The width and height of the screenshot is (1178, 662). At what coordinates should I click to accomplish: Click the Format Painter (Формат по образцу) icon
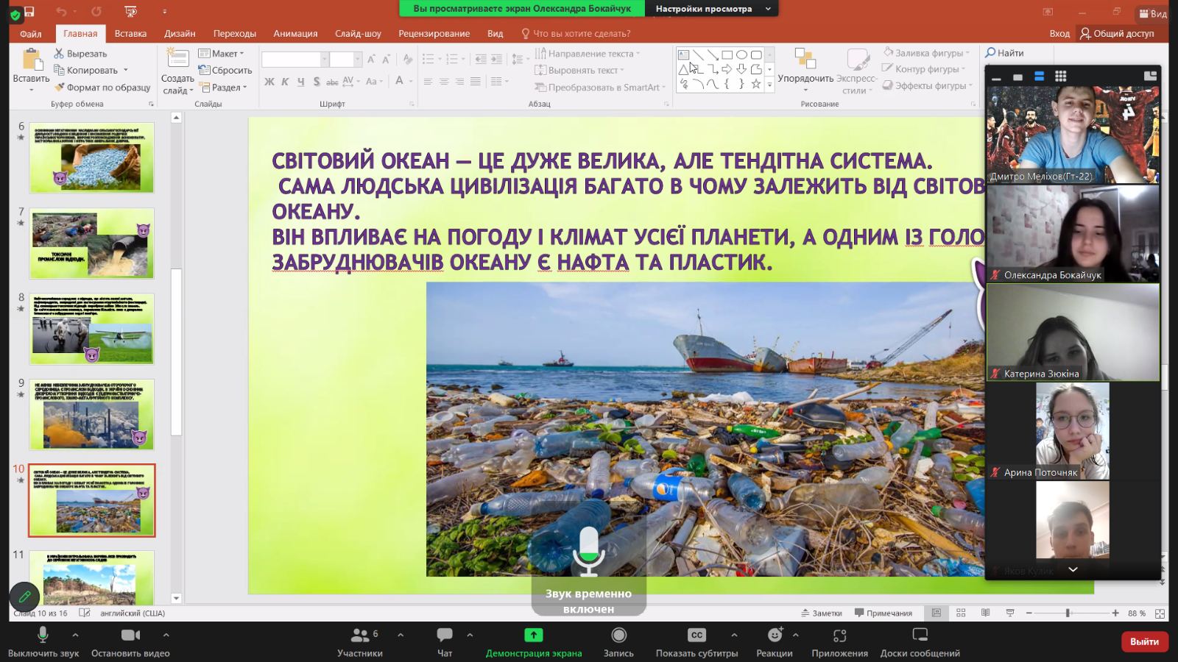(x=59, y=87)
